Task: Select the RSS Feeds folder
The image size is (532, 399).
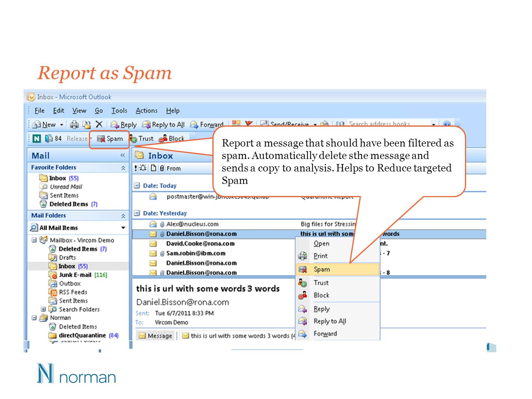Action: tap(68, 292)
